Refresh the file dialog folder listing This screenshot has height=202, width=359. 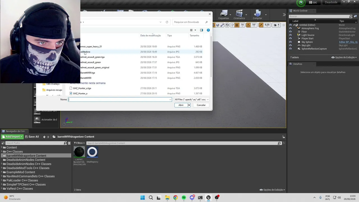pos(167,22)
